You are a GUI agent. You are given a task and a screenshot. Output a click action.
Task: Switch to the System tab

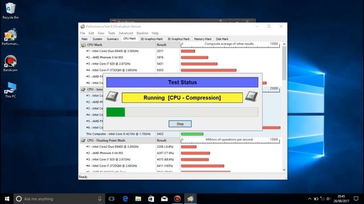(97, 39)
